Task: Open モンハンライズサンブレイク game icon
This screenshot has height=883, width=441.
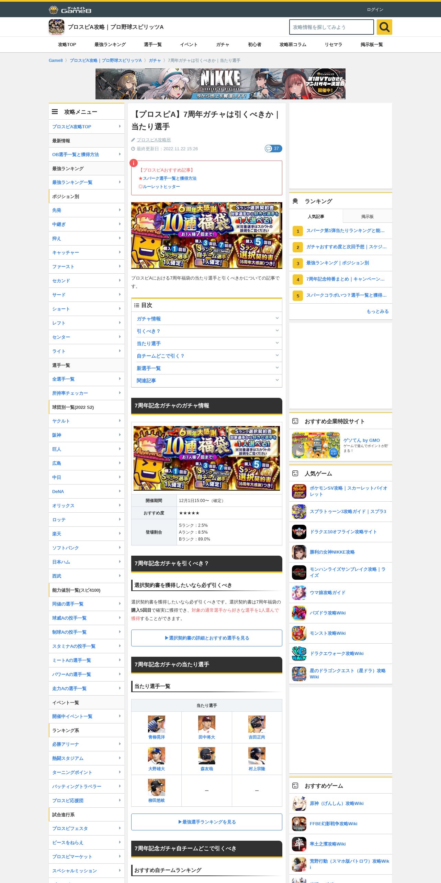Action: coord(299,573)
